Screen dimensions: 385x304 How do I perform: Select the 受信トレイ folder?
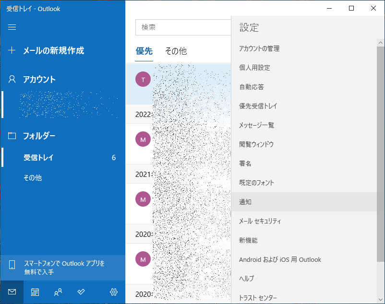click(x=39, y=157)
